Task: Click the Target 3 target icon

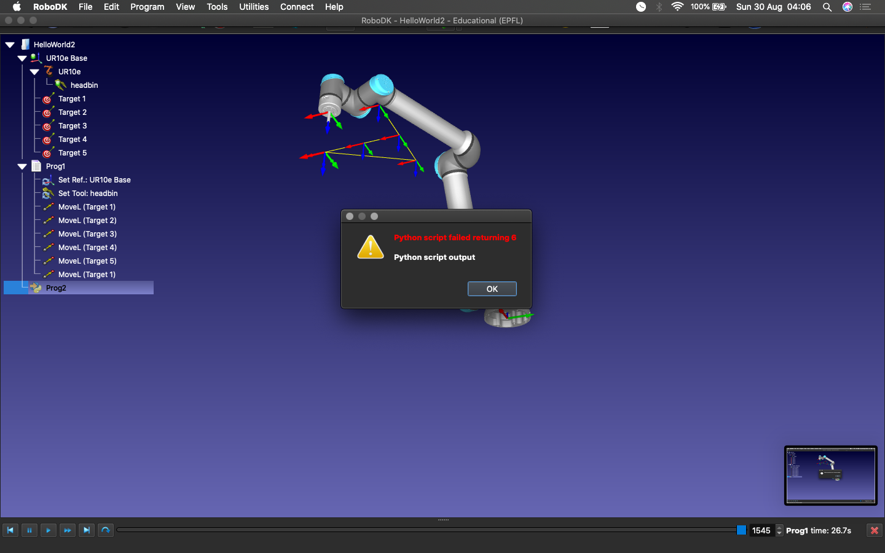Action: (x=47, y=126)
